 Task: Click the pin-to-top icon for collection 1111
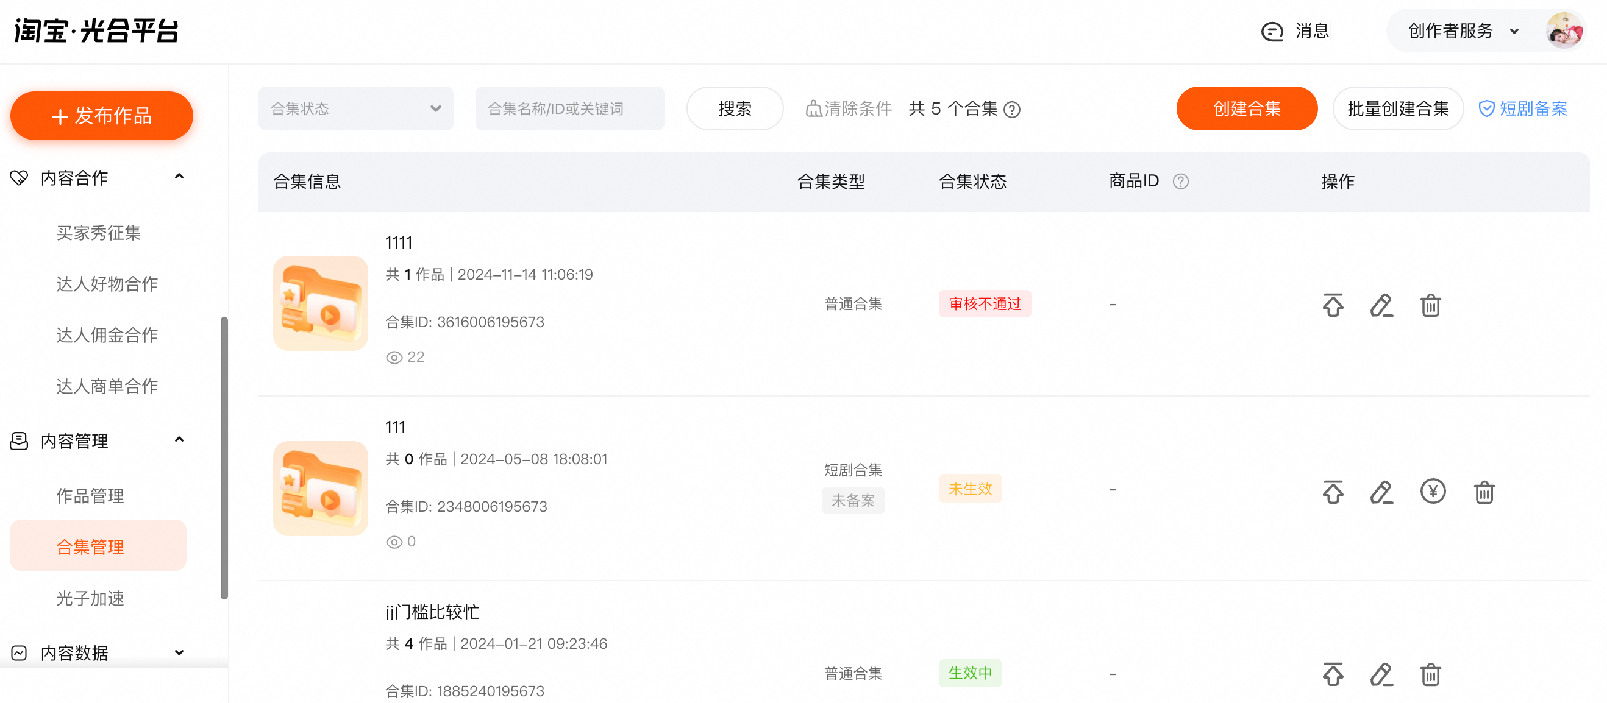tap(1333, 305)
